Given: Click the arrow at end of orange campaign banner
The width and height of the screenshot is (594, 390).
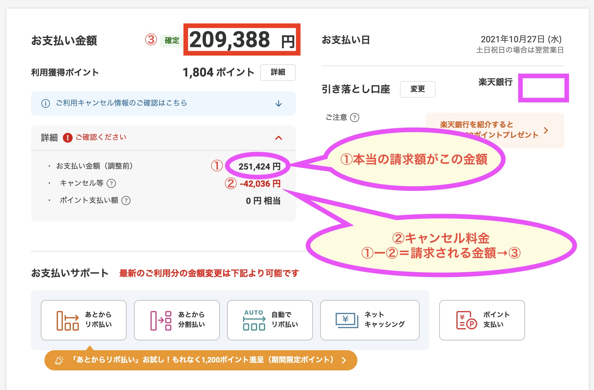Looking at the screenshot, I should tap(344, 360).
